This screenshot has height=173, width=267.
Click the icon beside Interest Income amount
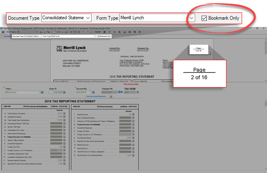coord(133,114)
